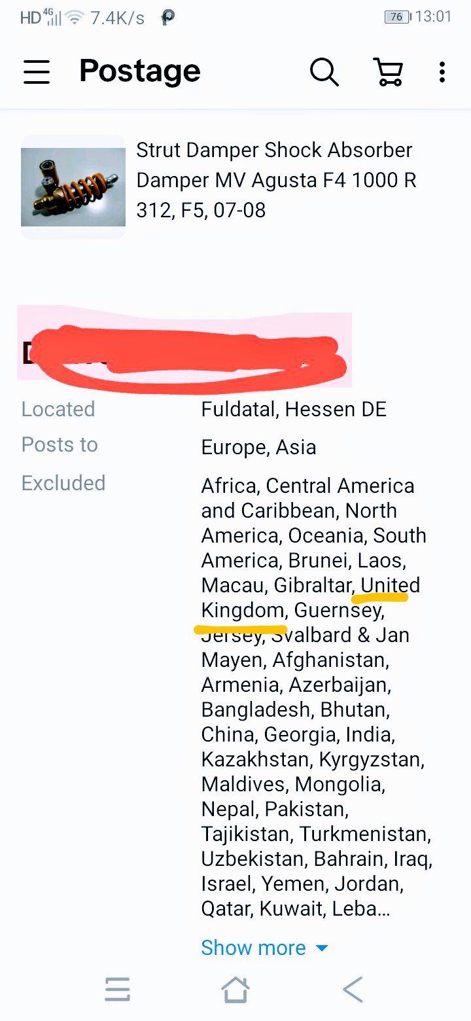
Task: Tap the Android home button
Action: tap(235, 990)
